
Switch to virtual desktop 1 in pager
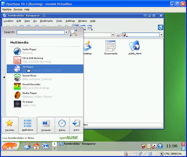[55, 144]
